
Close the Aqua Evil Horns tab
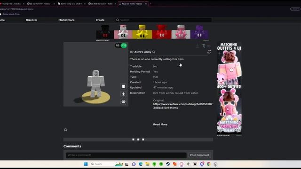click(146, 4)
